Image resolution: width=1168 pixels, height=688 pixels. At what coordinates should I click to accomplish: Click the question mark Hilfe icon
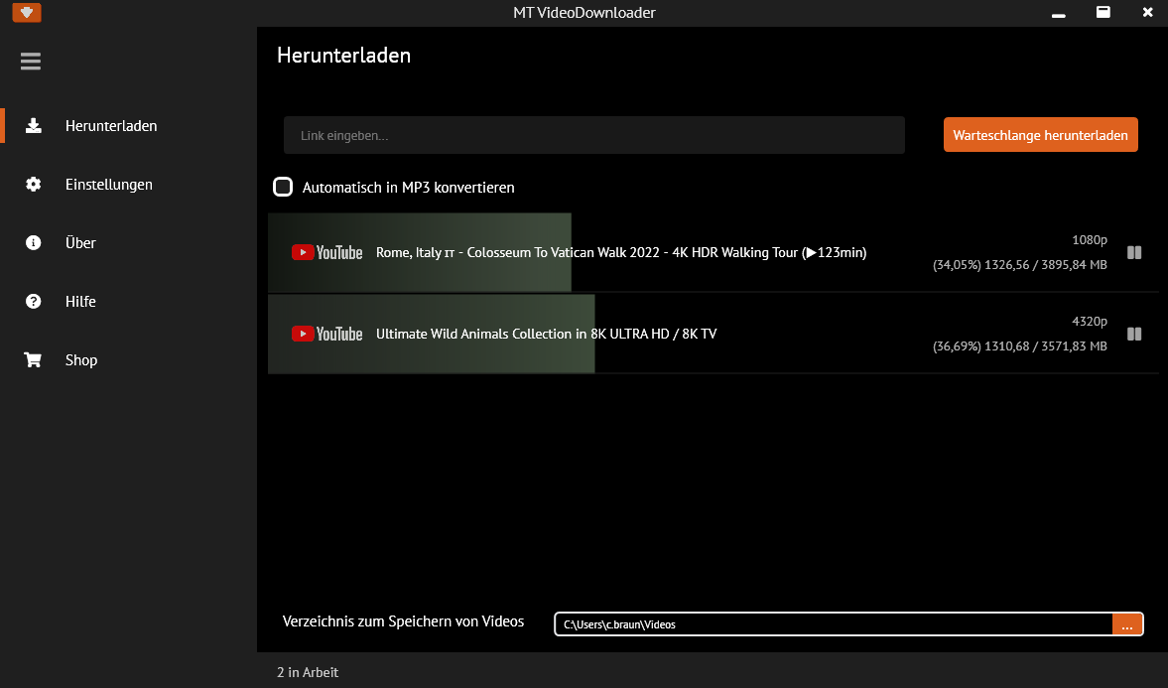point(34,302)
